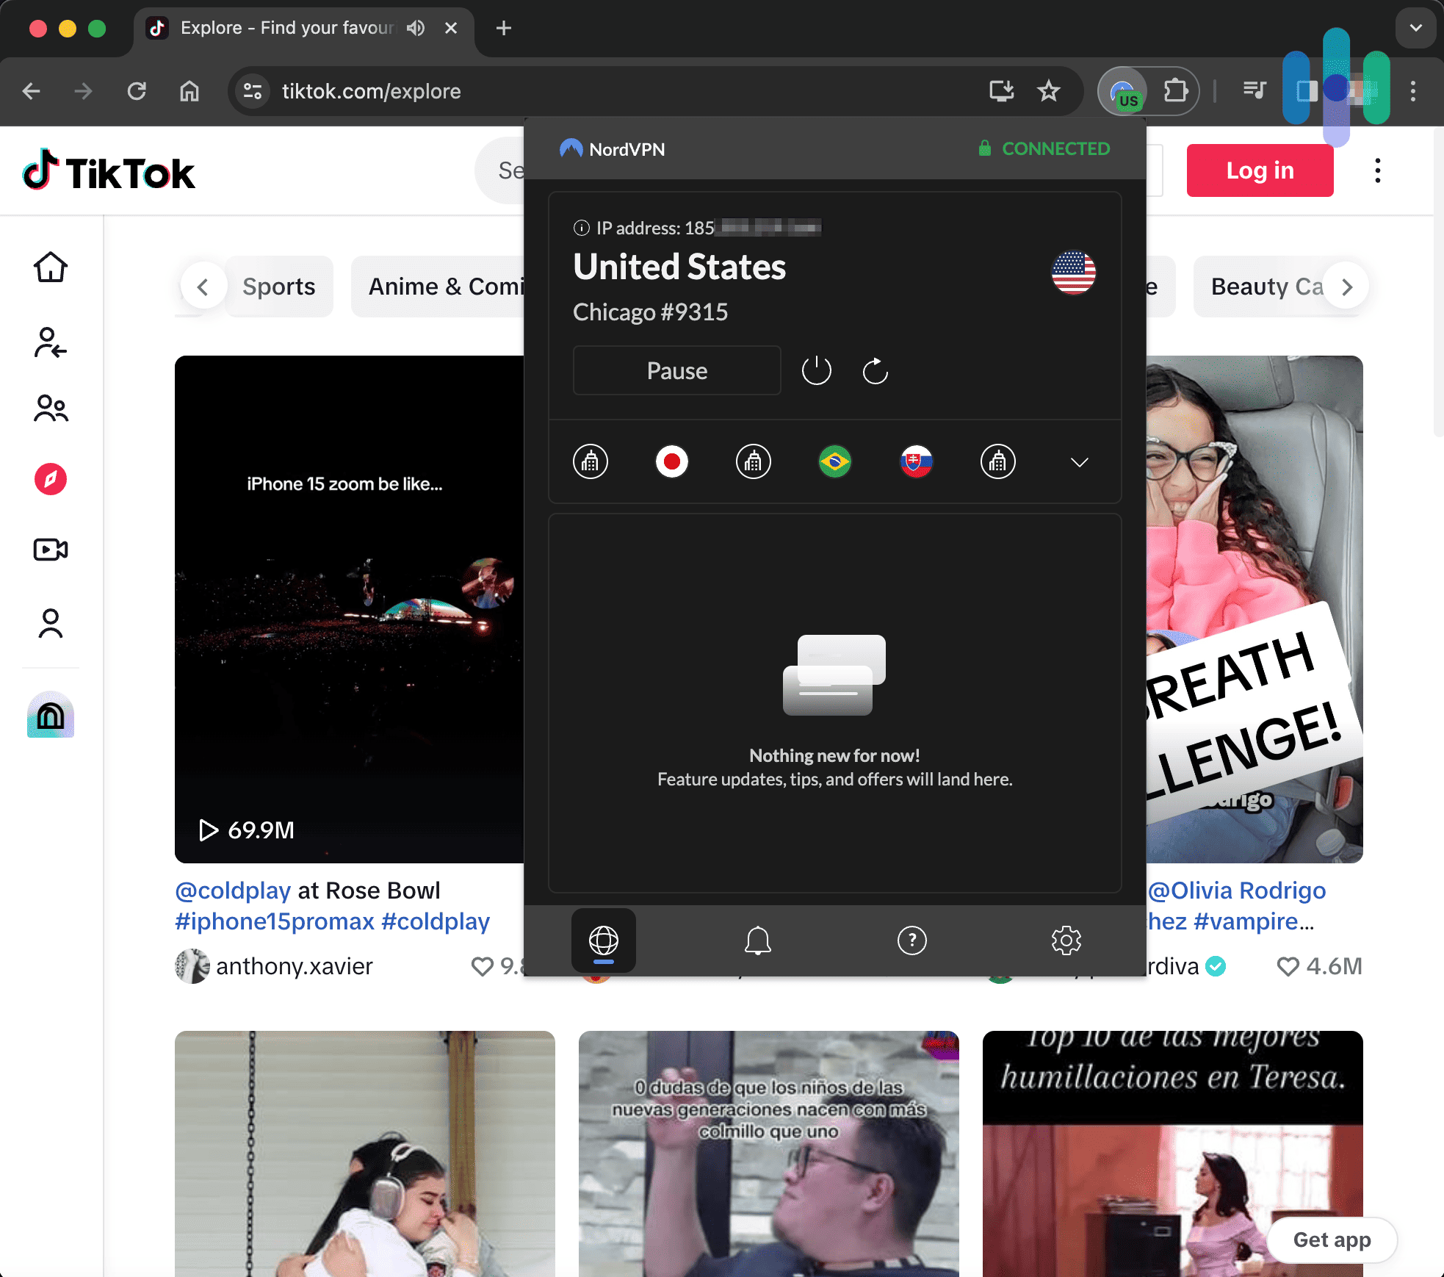This screenshot has height=1277, width=1444.
Task: Select the Brazil flag server in NordVPN
Action: [x=835, y=460]
